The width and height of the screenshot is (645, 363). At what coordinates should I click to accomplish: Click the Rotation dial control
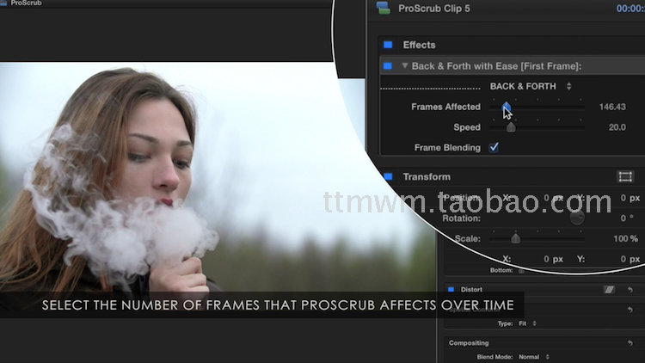pyautogui.click(x=577, y=218)
